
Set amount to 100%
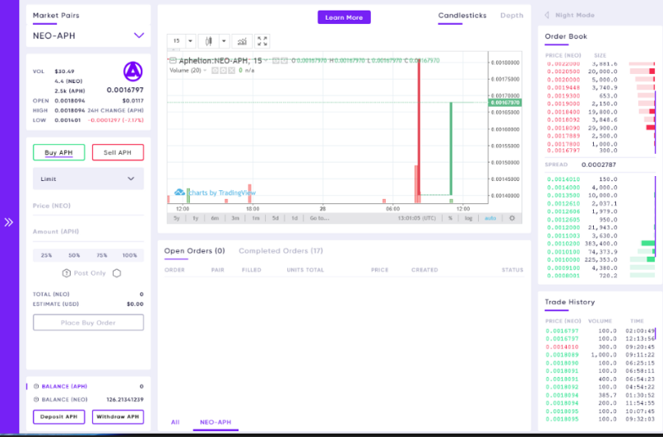pos(129,255)
